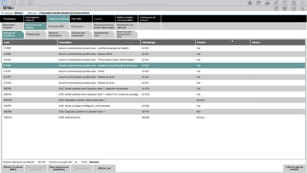Screen dimensions: 307x173
Task: Click Afficher tout button
Action: click(x=105, y=168)
